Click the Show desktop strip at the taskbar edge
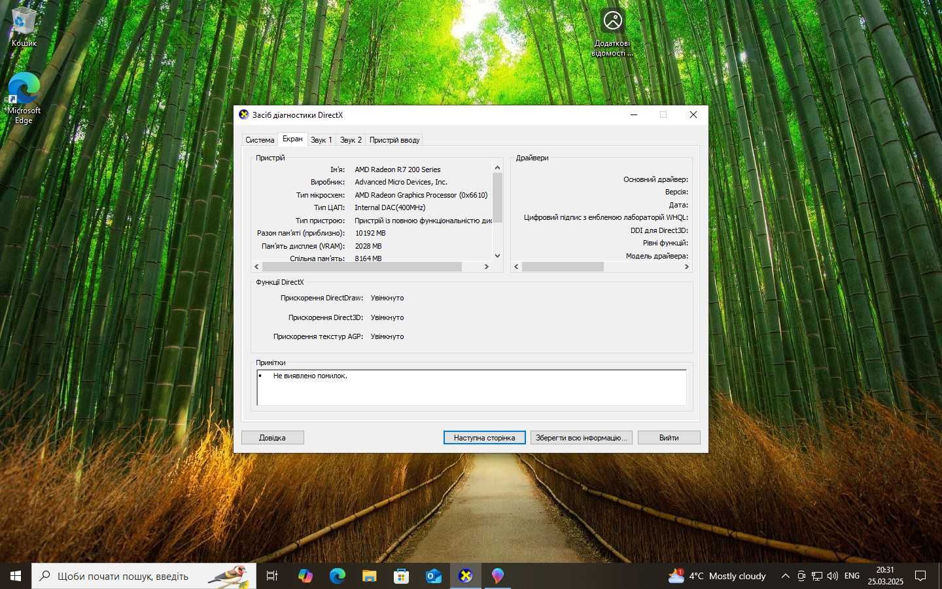This screenshot has width=942, height=589. coord(939,576)
